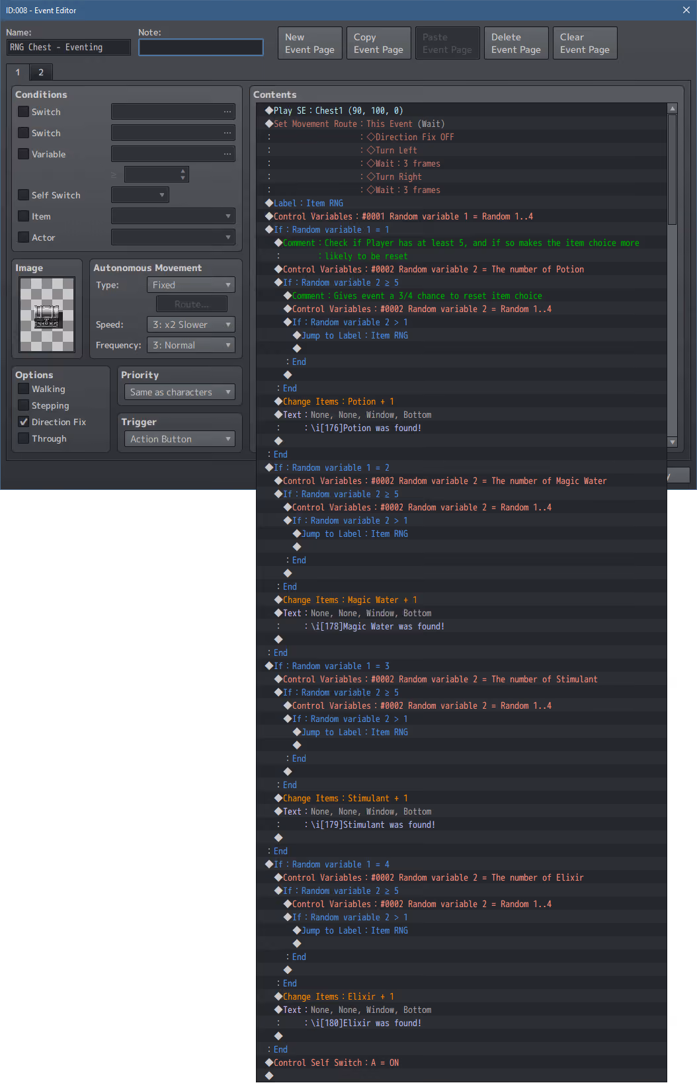
Task: Click the second Switch selector field
Action: (173, 133)
